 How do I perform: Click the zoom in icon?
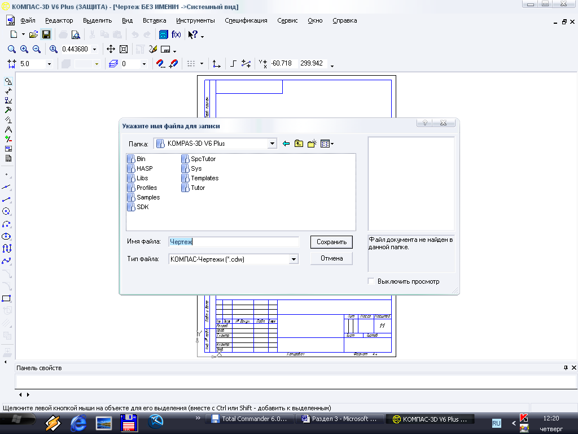click(24, 49)
